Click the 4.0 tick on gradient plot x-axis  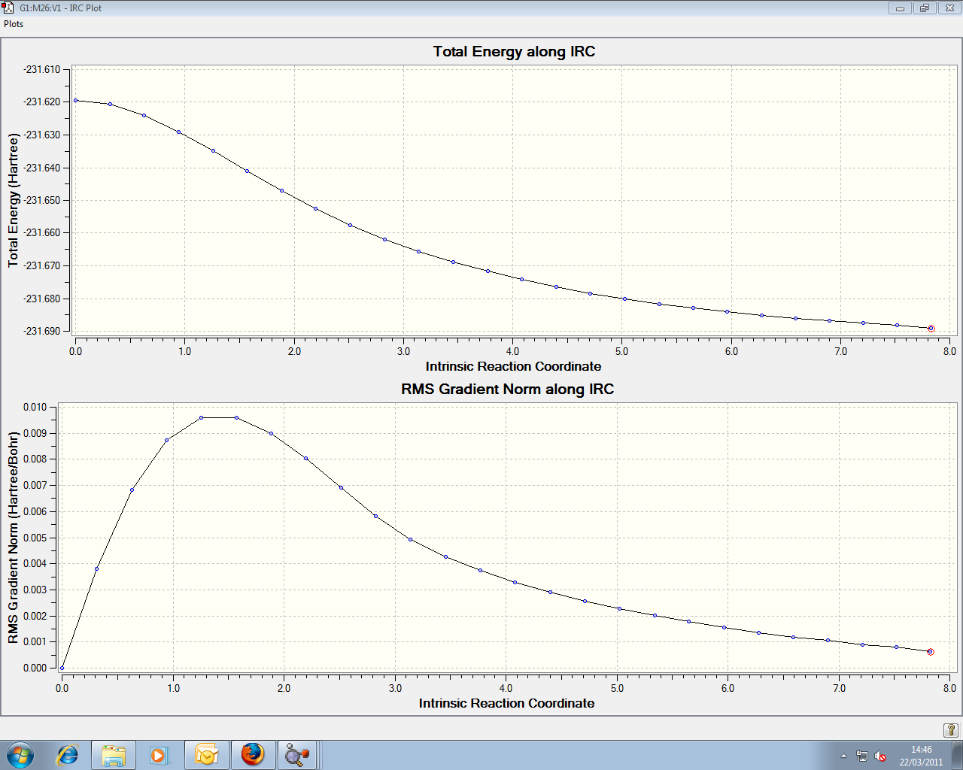[x=506, y=688]
